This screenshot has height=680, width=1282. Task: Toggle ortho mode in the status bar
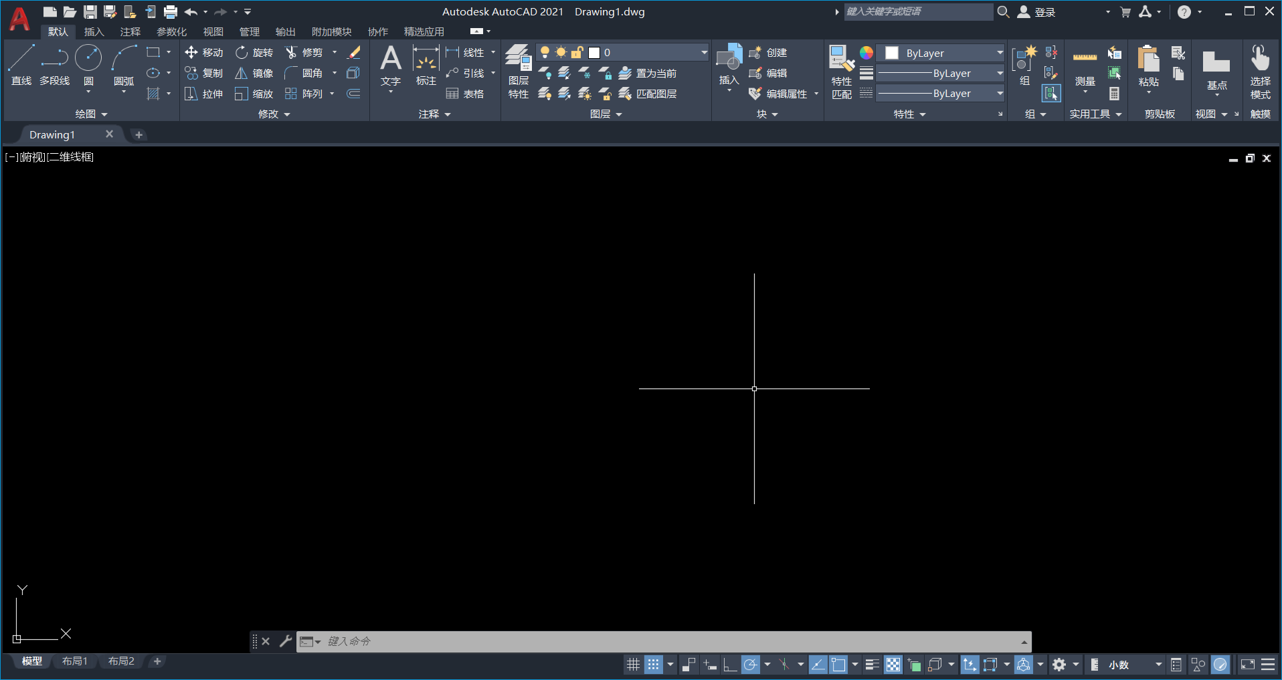tap(730, 665)
